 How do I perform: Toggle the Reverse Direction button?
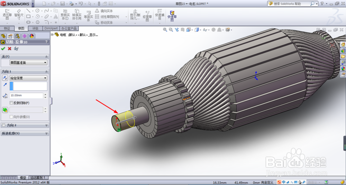[5, 78]
